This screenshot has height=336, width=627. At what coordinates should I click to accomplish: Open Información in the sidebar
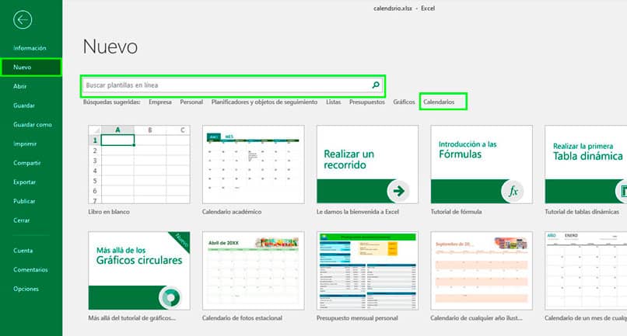pyautogui.click(x=30, y=48)
